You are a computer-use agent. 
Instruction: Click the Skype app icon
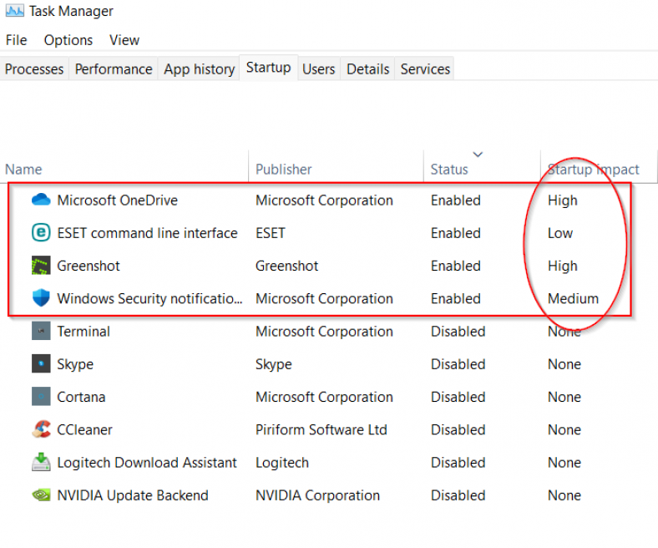click(41, 363)
